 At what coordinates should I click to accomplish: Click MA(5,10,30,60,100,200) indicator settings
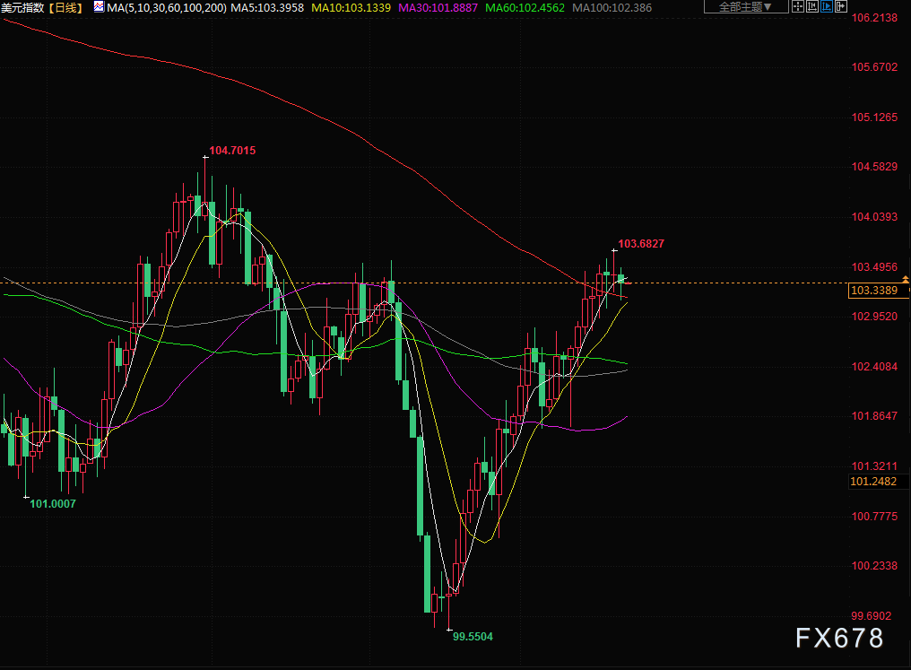167,7
